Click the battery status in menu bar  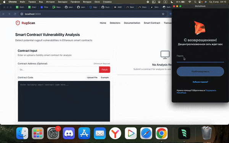click(x=181, y=2)
